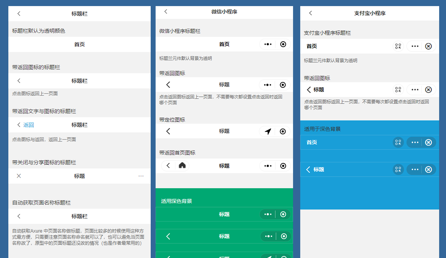Click the 适用深色背景 label on green
Viewport: 446px width, 258px height.
177,201
